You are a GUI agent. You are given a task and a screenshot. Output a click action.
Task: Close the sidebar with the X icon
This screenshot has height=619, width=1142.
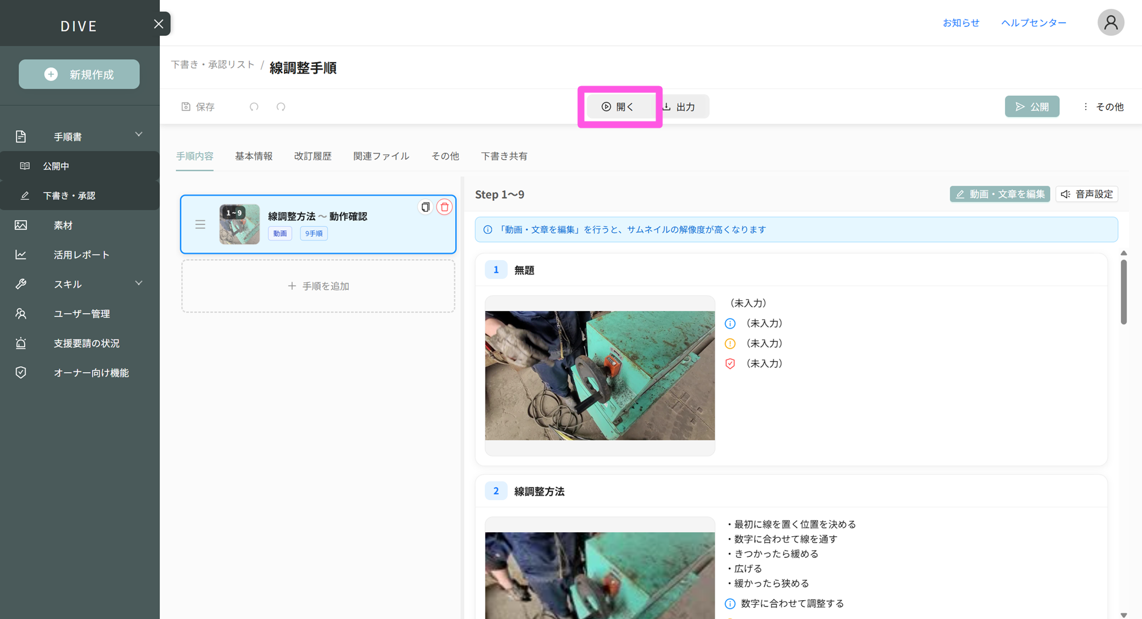[158, 24]
